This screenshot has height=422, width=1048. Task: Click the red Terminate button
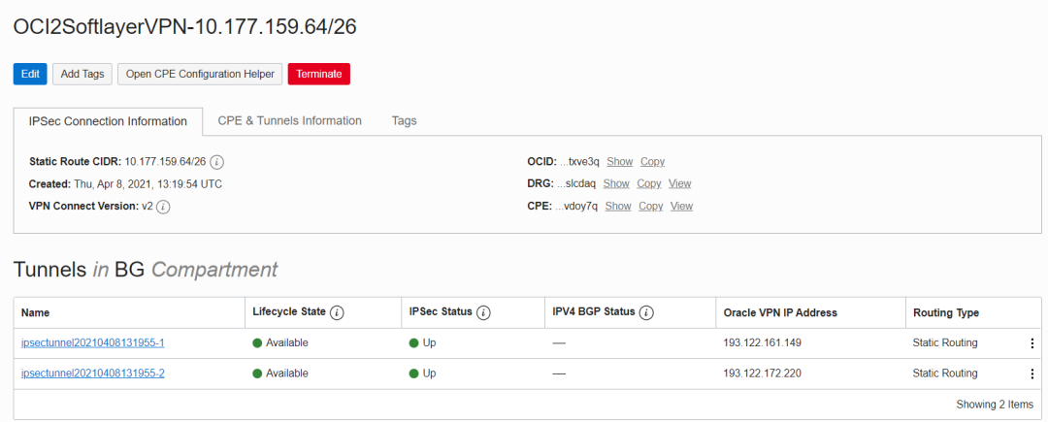click(x=319, y=74)
